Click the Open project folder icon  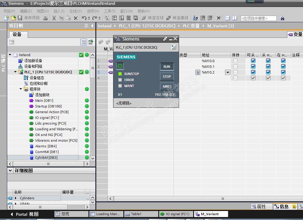[13, 18]
